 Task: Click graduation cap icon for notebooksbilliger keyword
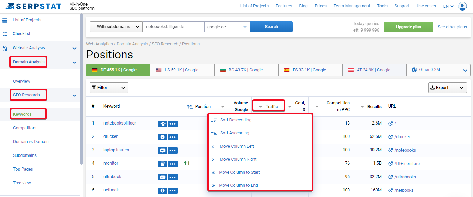163,124
